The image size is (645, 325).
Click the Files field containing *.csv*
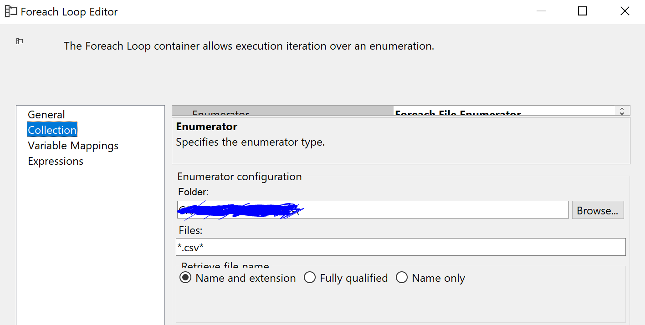(400, 247)
